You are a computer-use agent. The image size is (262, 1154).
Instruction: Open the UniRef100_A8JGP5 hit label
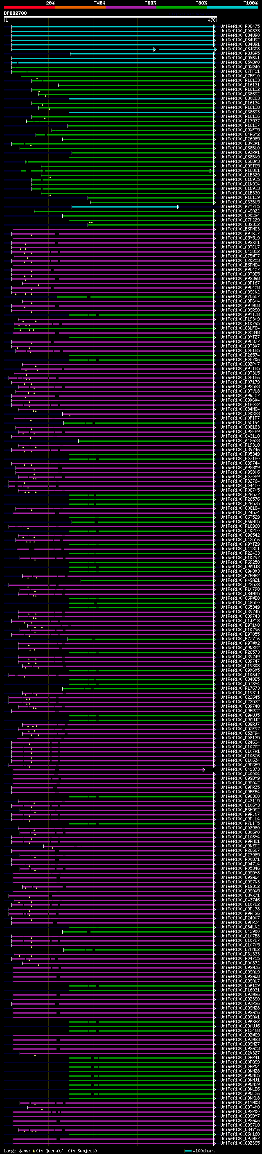click(x=239, y=53)
